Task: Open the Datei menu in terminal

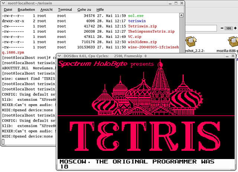Action: (8, 10)
